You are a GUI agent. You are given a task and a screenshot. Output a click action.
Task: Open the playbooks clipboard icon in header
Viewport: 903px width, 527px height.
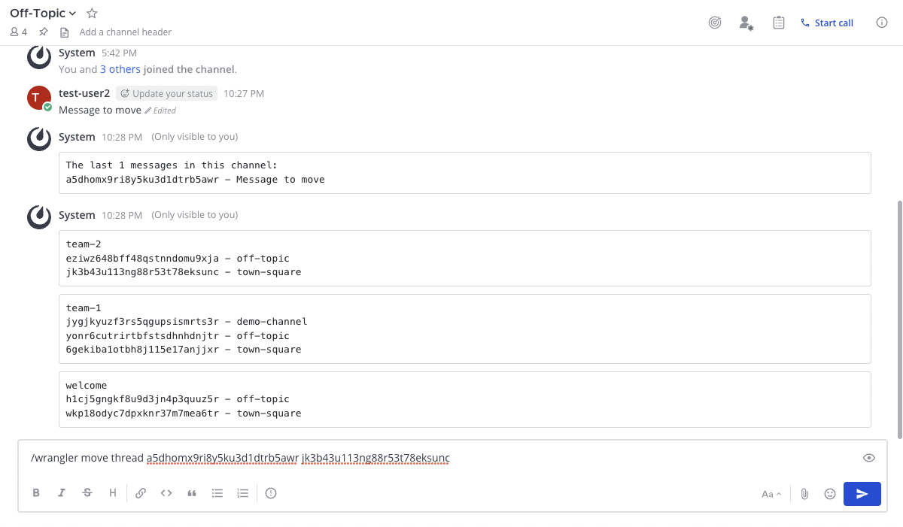click(779, 23)
